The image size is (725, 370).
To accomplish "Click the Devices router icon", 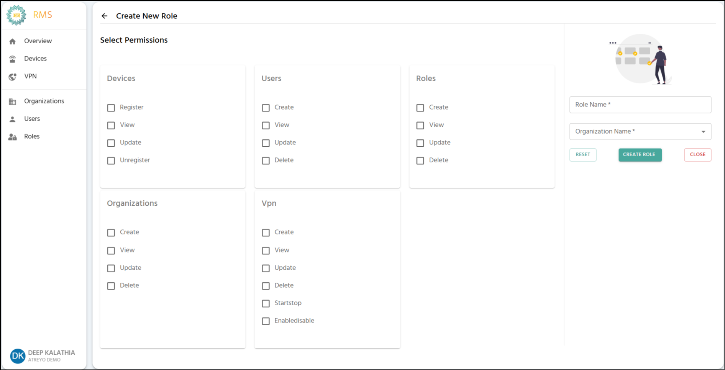I will tap(13, 59).
